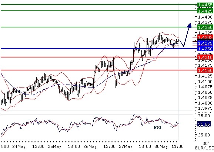Click the red 1.4150 support label
This screenshot has width=214, height=152.
coord(205,70)
